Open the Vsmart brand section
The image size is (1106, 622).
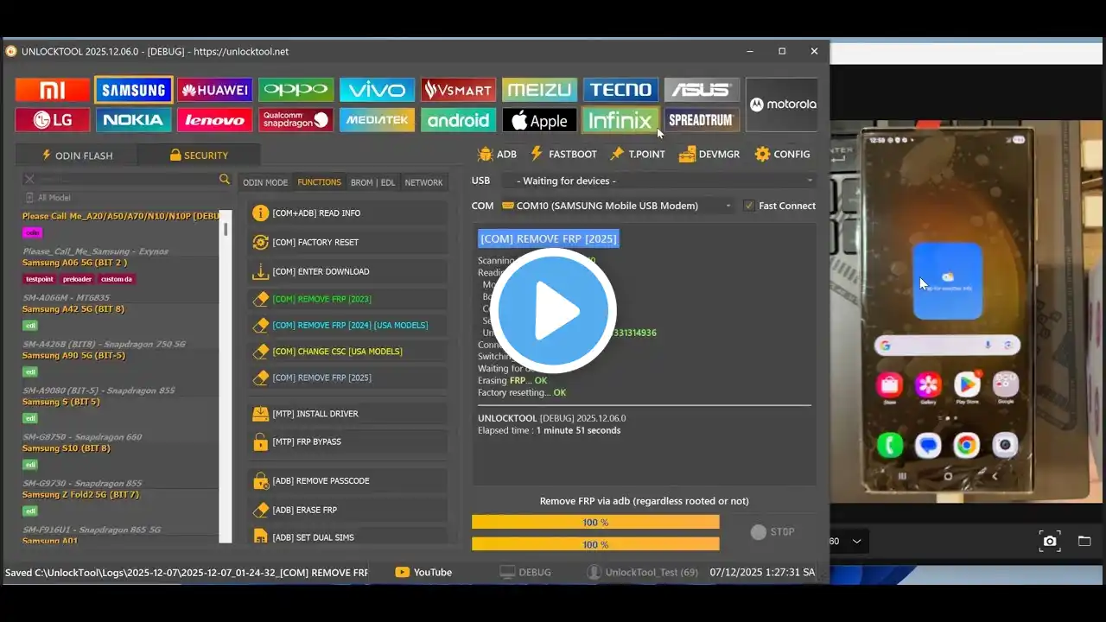(x=458, y=90)
